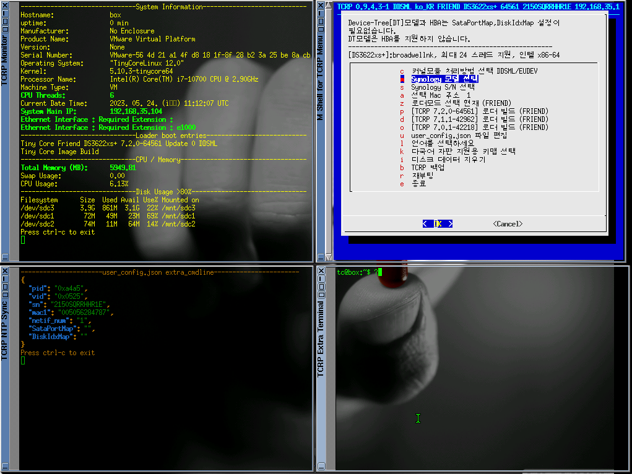Click 'Press ctrl-c to exit' in Monitor window
This screenshot has width=632, height=474.
pyautogui.click(x=58, y=232)
